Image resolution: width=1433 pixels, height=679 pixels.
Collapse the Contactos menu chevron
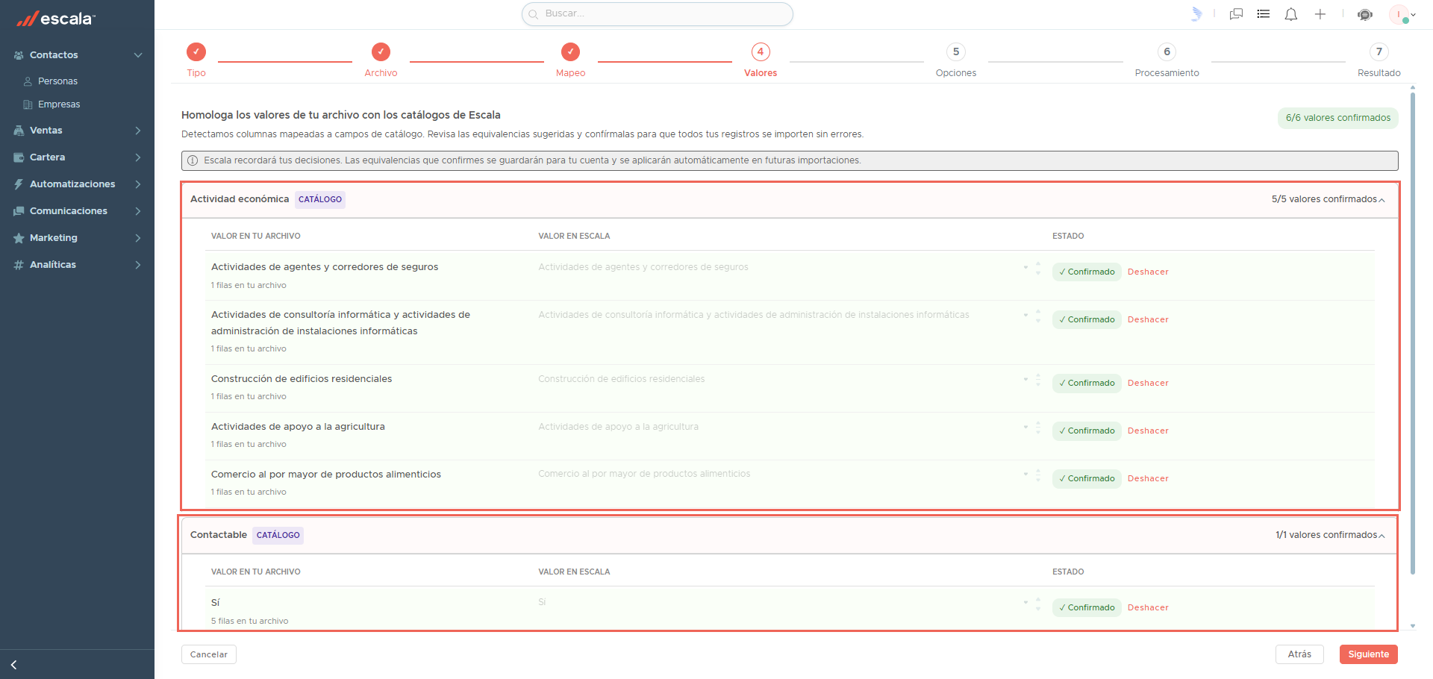[x=138, y=55]
